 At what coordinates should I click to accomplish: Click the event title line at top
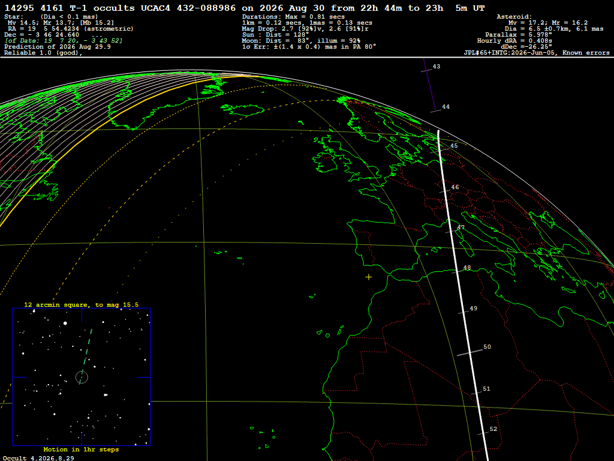[x=245, y=8]
